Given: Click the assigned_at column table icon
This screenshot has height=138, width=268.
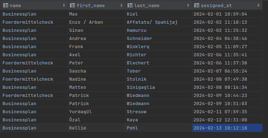Looking at the screenshot, I should pos(197,5).
